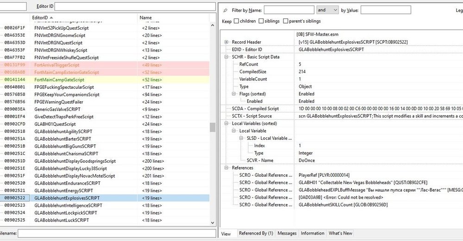Select GLABobblehuntLockpickSCRIPT row
Image resolution: width=463 pixels, height=241 pixels.
(105, 213)
